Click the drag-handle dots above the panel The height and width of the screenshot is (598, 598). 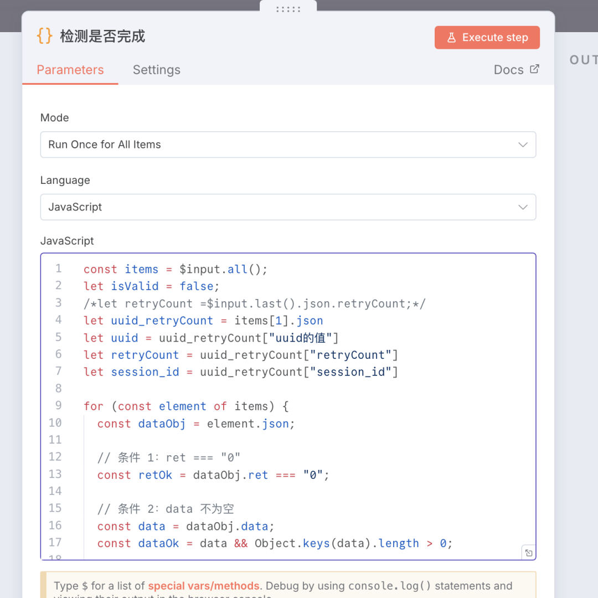coord(287,9)
